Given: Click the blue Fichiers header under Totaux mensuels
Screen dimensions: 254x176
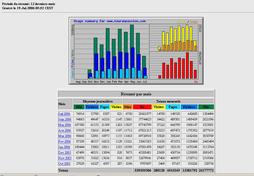Looking at the screenshot, I should [189, 107].
